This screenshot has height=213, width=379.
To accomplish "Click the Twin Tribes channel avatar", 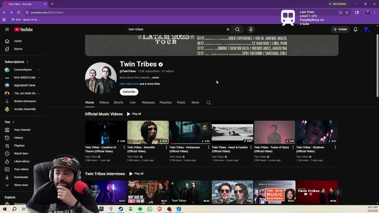I will tap(101, 78).
